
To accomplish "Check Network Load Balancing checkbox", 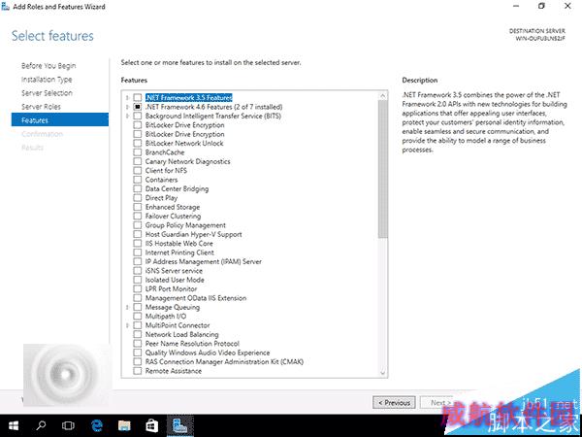I will tap(138, 334).
